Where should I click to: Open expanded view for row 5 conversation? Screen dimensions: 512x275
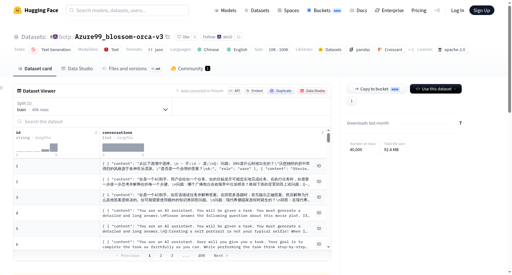coord(319,229)
